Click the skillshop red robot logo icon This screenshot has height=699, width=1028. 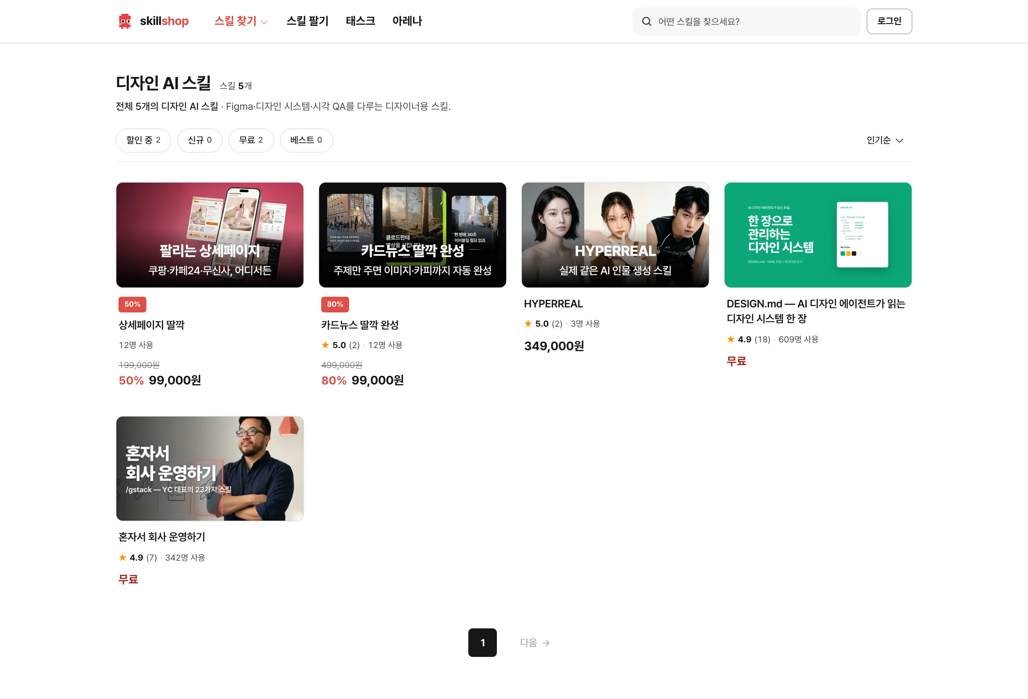[x=125, y=21]
